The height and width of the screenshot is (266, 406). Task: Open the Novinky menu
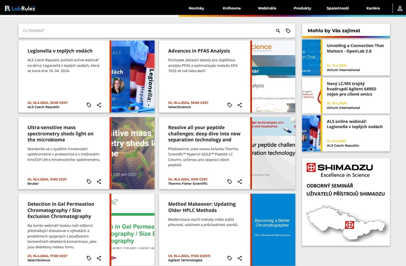pos(196,8)
